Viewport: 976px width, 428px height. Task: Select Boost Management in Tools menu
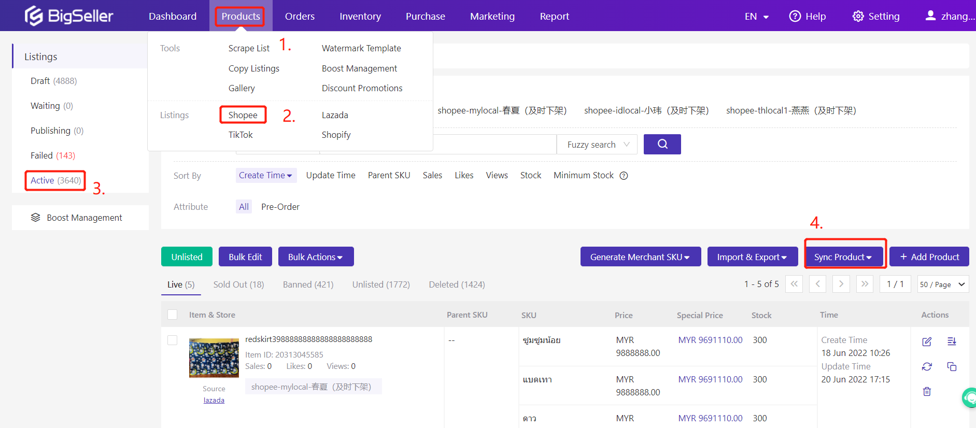click(x=359, y=68)
